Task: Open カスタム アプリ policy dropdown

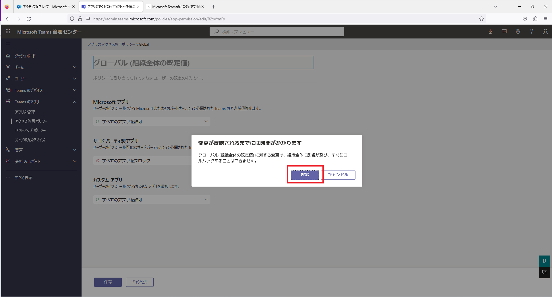Action: tap(152, 200)
